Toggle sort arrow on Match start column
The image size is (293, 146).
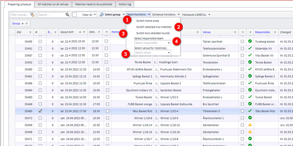(80, 32)
